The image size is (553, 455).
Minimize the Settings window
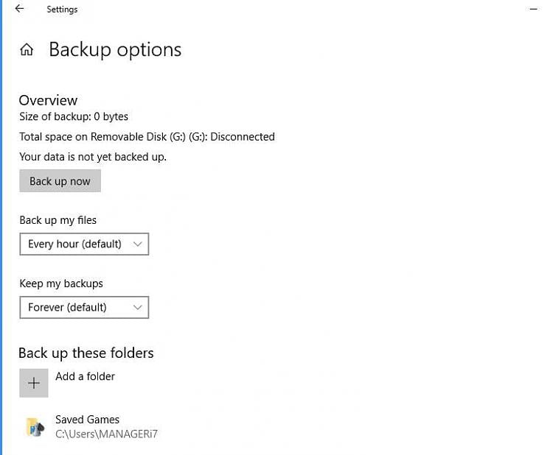(x=534, y=9)
